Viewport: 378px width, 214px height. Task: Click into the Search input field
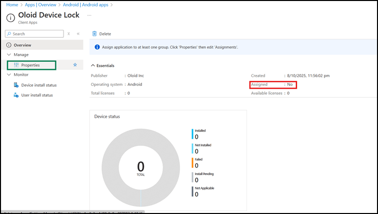(34, 33)
